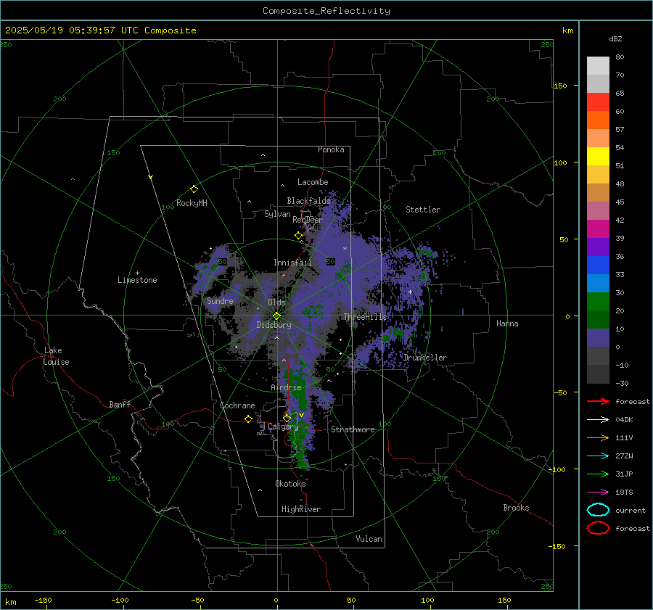
Task: Click the Lacombe label
Action: (x=313, y=182)
